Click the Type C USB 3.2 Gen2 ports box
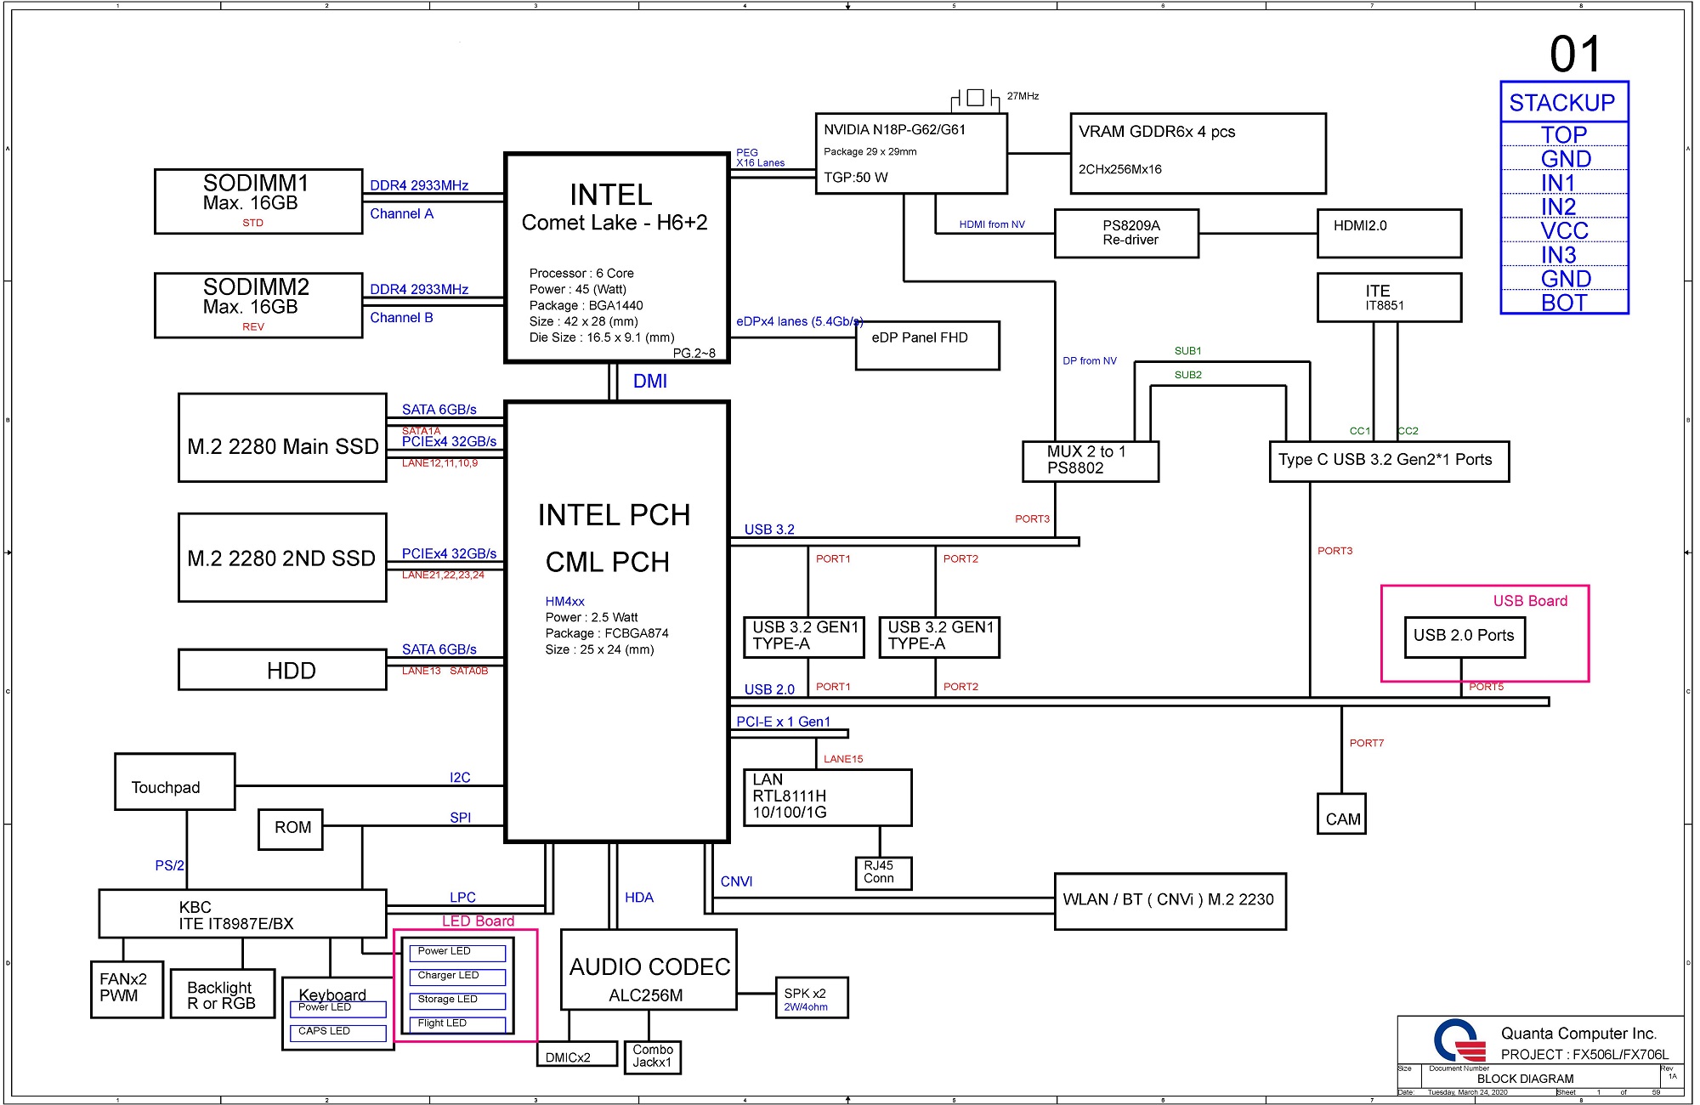Viewport: 1700px width, 1105px height. click(x=1389, y=461)
